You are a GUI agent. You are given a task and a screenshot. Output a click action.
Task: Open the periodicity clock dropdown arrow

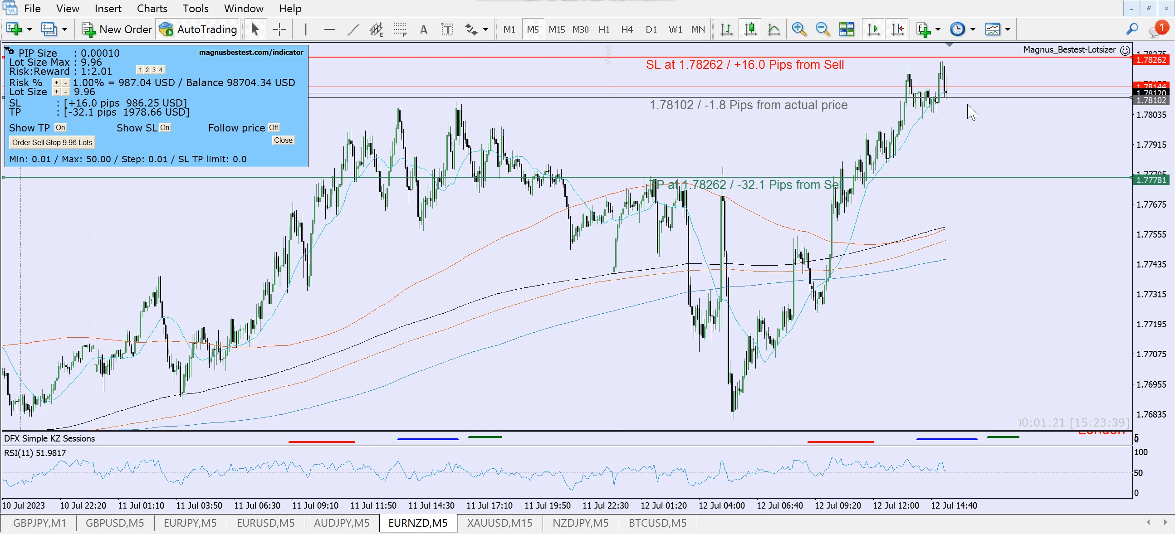[973, 29]
